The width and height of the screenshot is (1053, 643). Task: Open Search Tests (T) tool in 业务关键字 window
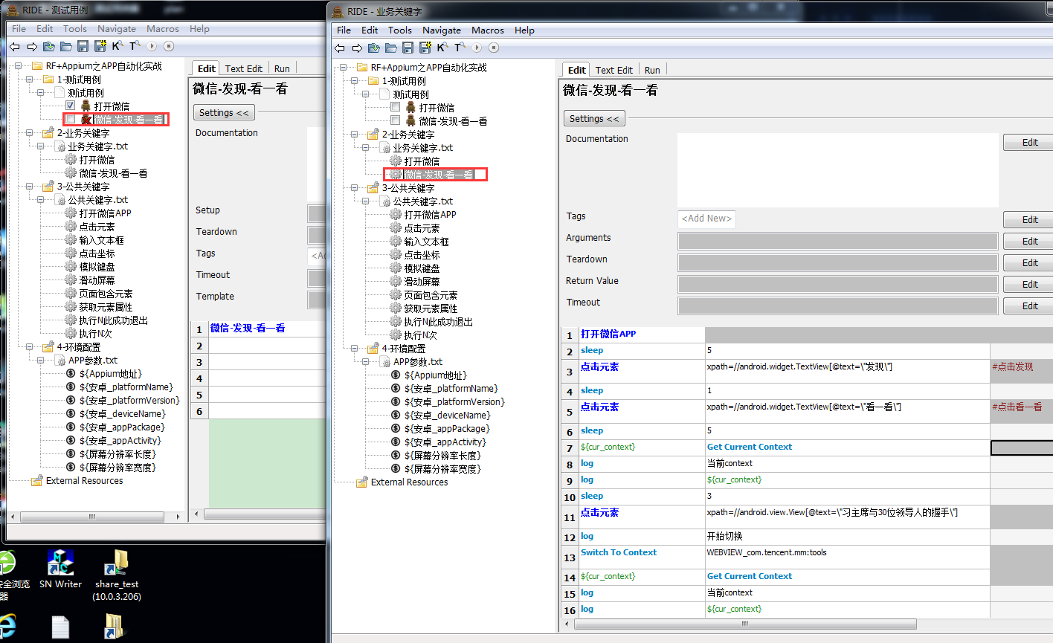coord(460,48)
